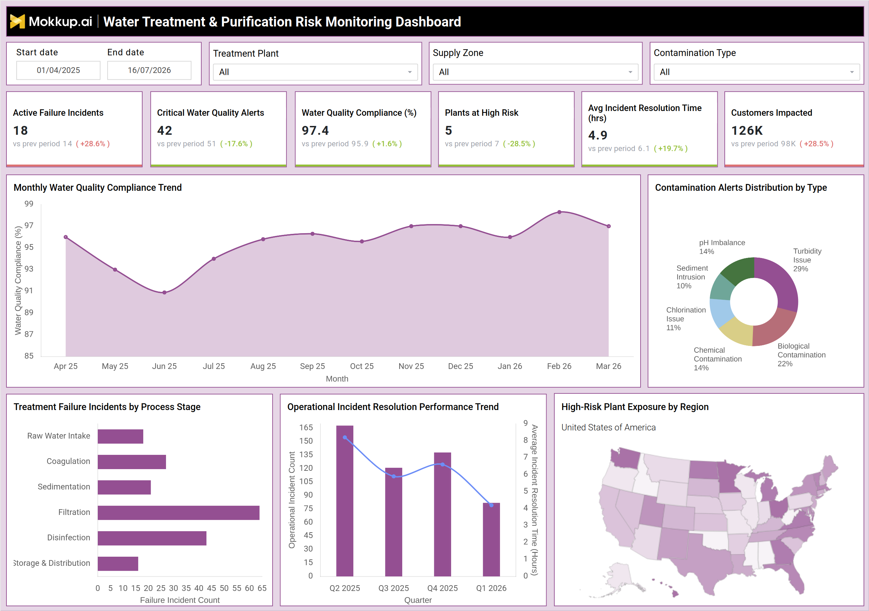This screenshot has height=611, width=869.
Task: Click the Apr 25 compliance data point
Action: 66,237
